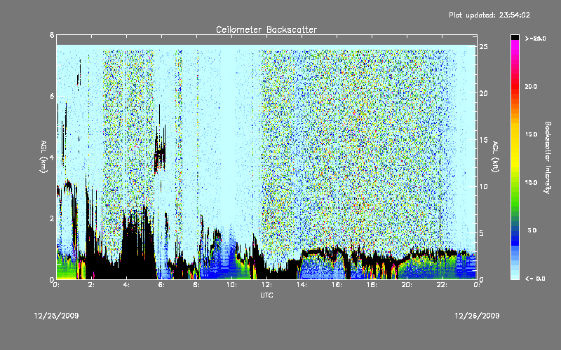Click the 12/26/2009 end date label

pyautogui.click(x=477, y=316)
